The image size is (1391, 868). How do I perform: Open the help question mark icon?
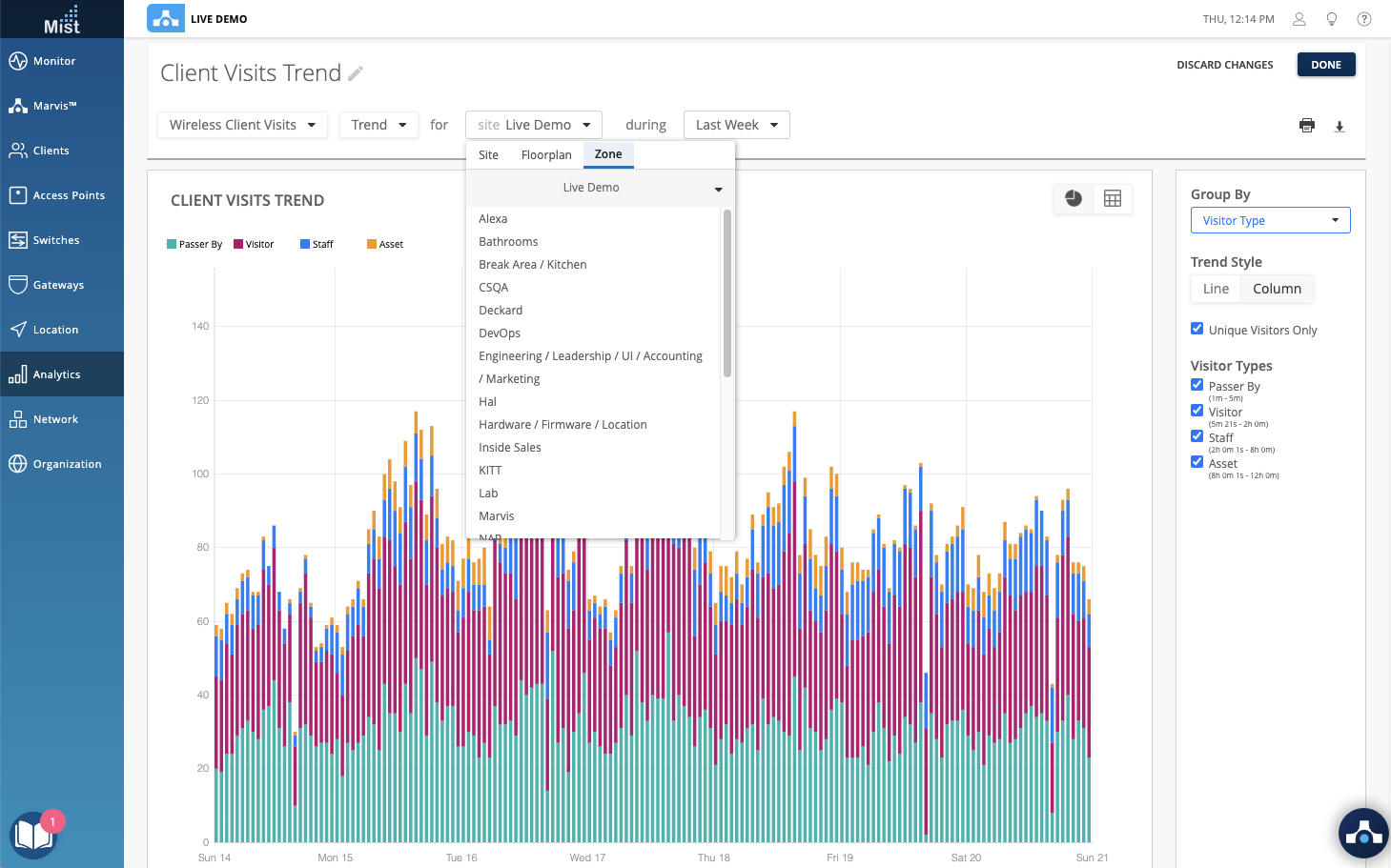[1364, 19]
